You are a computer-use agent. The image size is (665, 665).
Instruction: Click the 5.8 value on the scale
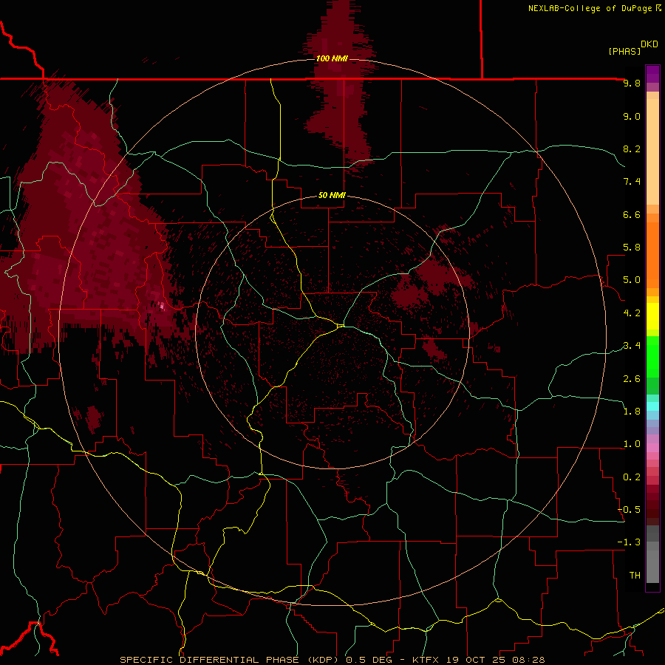click(x=632, y=248)
